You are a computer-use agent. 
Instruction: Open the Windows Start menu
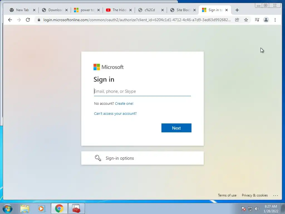pyautogui.click(x=8, y=208)
